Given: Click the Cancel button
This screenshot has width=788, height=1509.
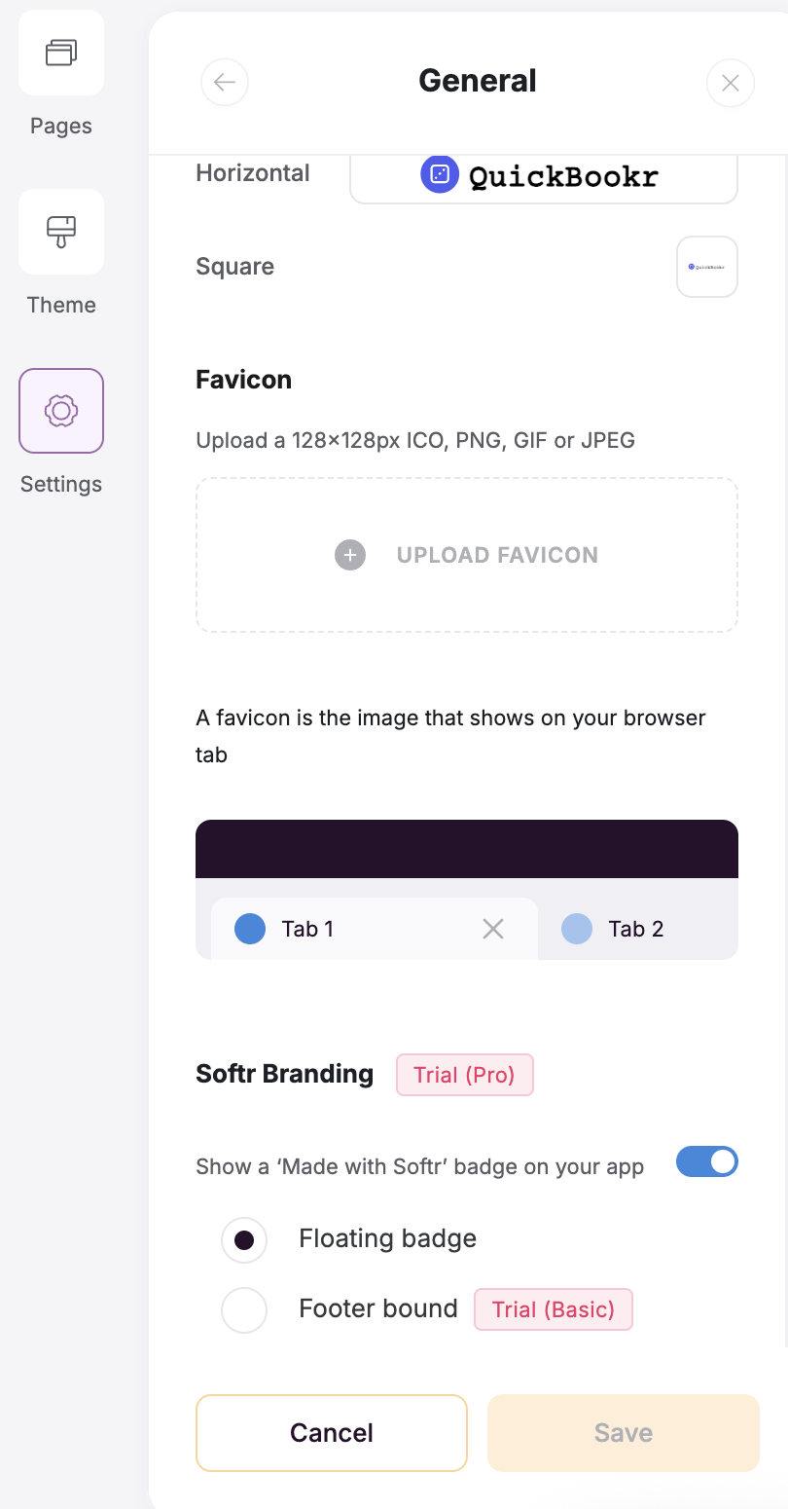Looking at the screenshot, I should pyautogui.click(x=332, y=1433).
